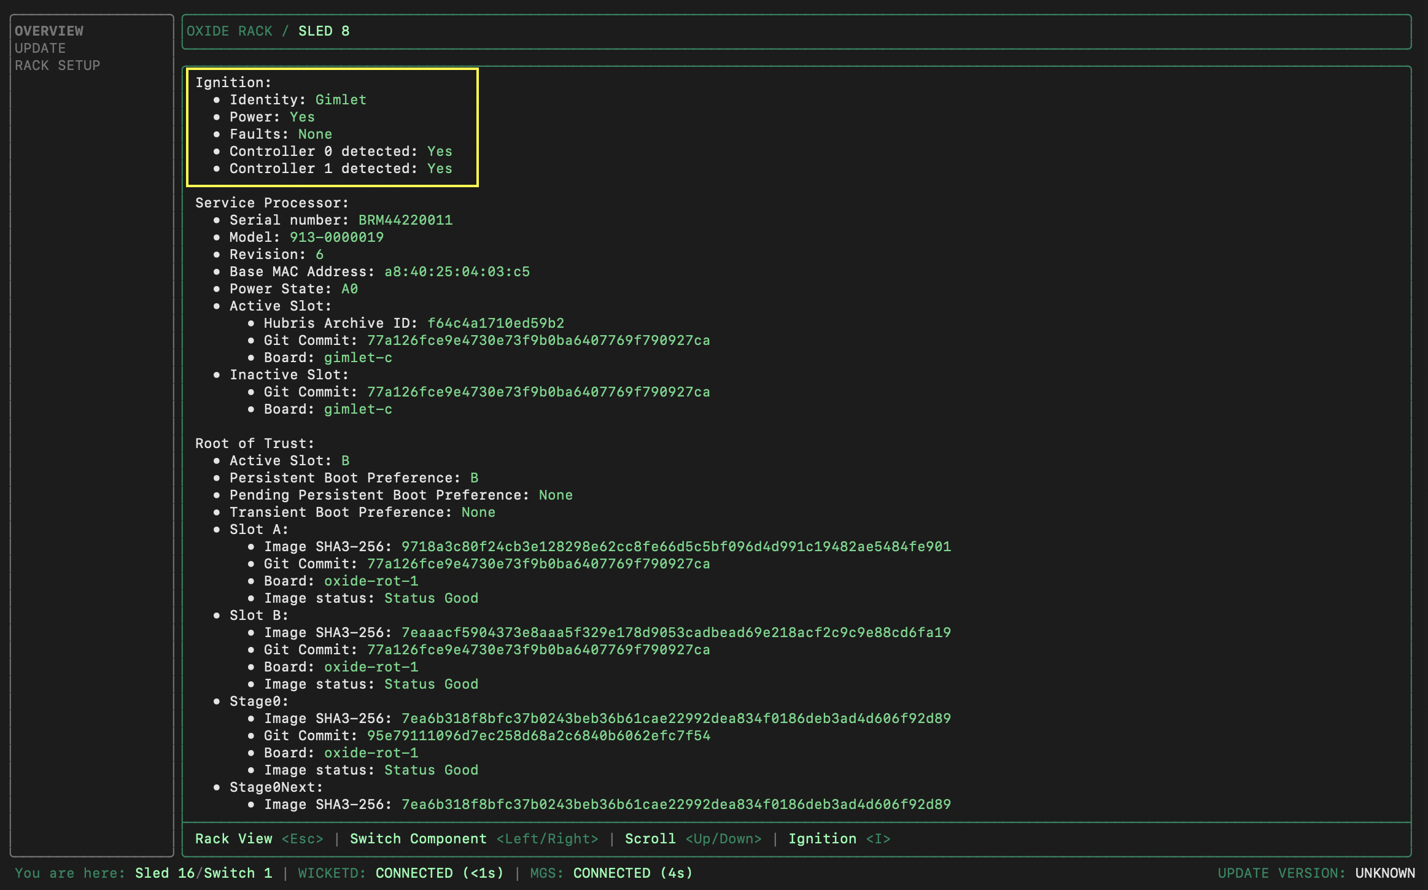Viewport: 1428px width, 890px height.
Task: Activate the Ignition <I> shortcut
Action: [839, 838]
